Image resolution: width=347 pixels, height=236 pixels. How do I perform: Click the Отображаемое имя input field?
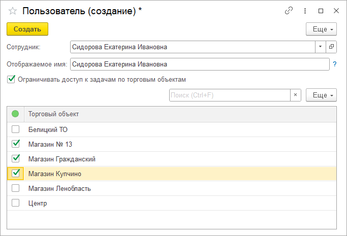click(200, 64)
